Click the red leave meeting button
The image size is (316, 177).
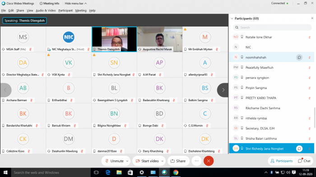pos(209,161)
